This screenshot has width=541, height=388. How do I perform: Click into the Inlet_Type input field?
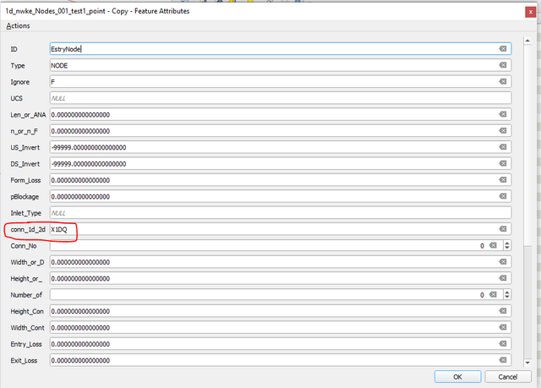(x=279, y=213)
